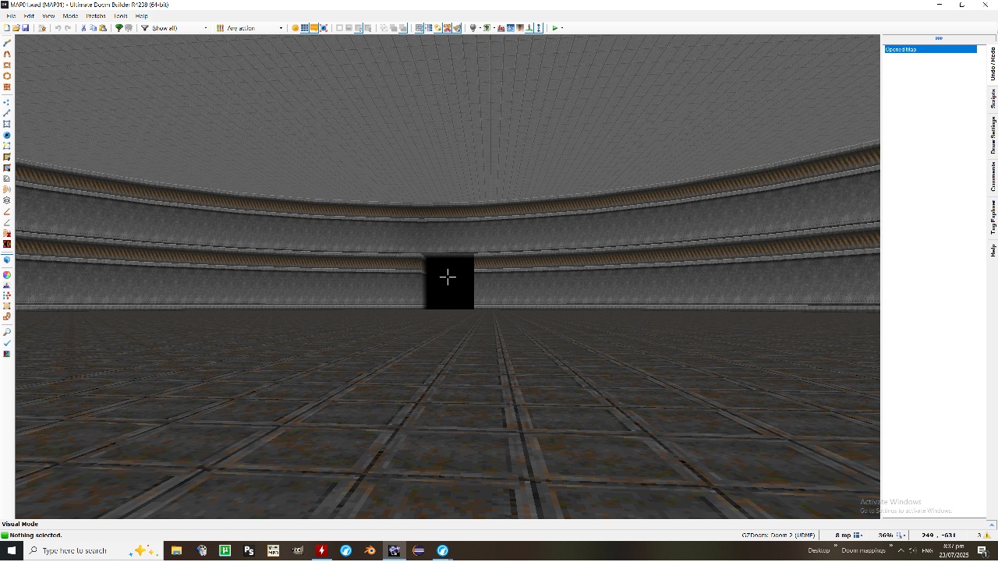Select the Draw Ellipse tool
Screen dimensions: 998x562
7,76
